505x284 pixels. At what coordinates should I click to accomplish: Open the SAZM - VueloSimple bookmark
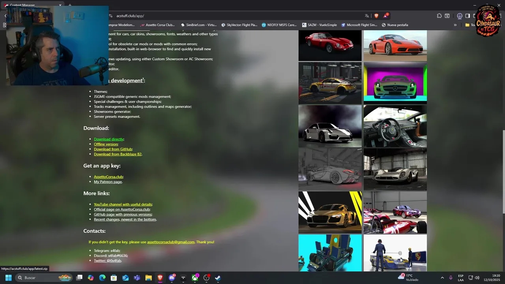pos(320,25)
